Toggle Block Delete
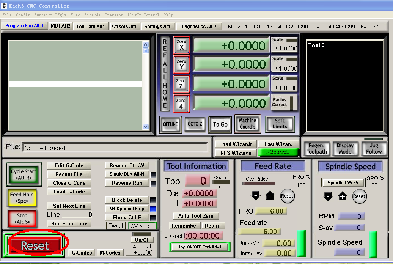393x264 pixels. coord(127,200)
